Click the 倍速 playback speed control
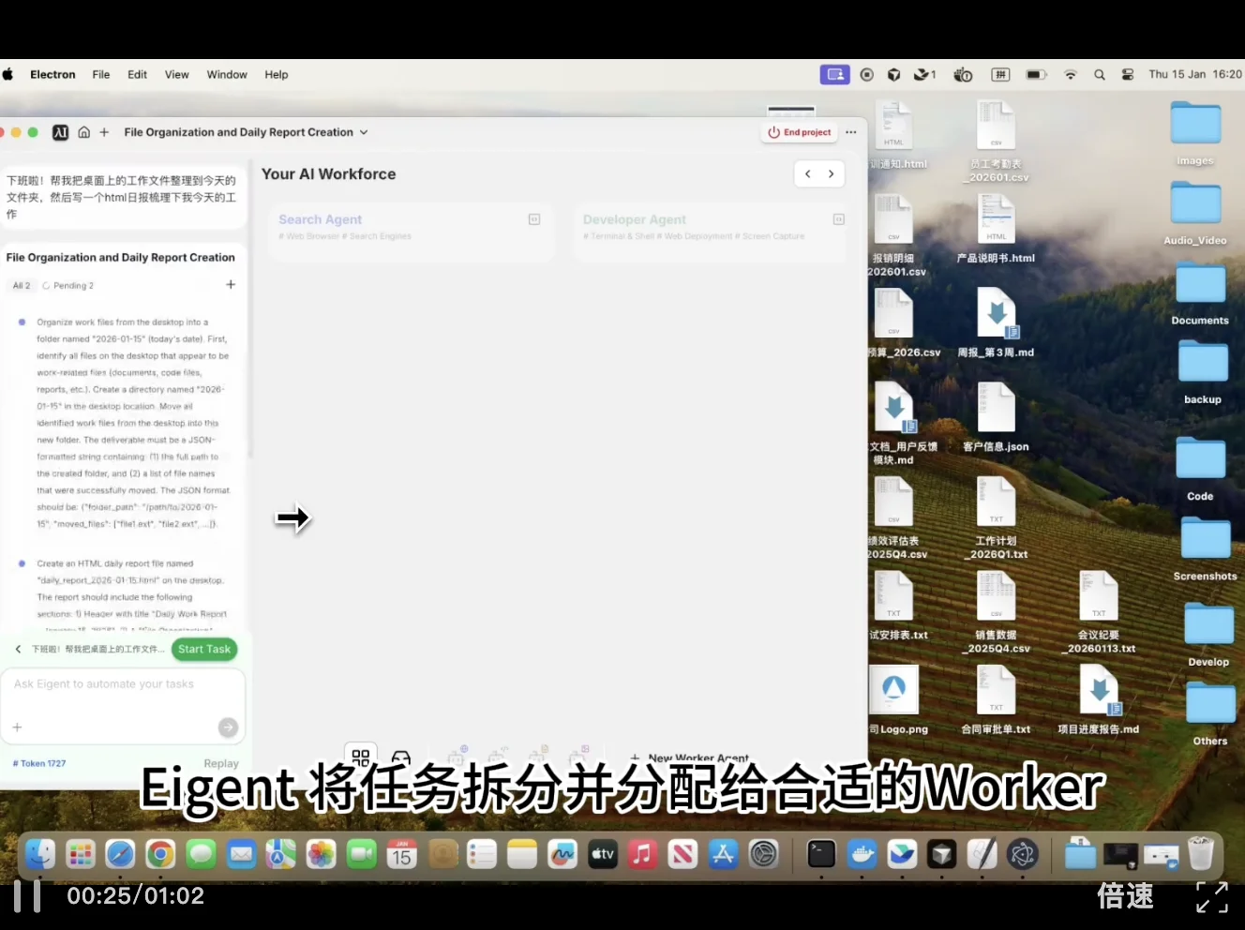 [x=1124, y=897]
